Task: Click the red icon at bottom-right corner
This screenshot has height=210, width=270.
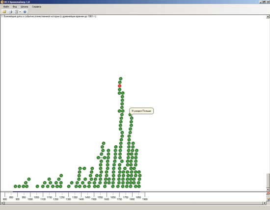Action: [x=268, y=193]
